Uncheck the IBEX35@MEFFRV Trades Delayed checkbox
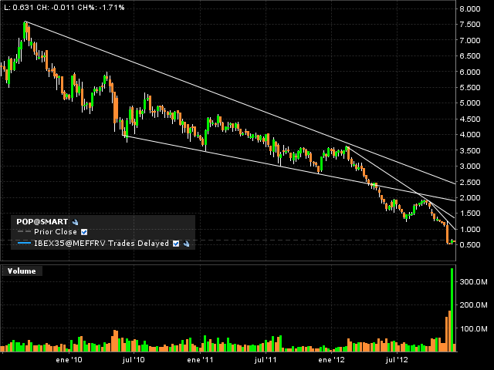Screen dimensions: 494x370 176,244
